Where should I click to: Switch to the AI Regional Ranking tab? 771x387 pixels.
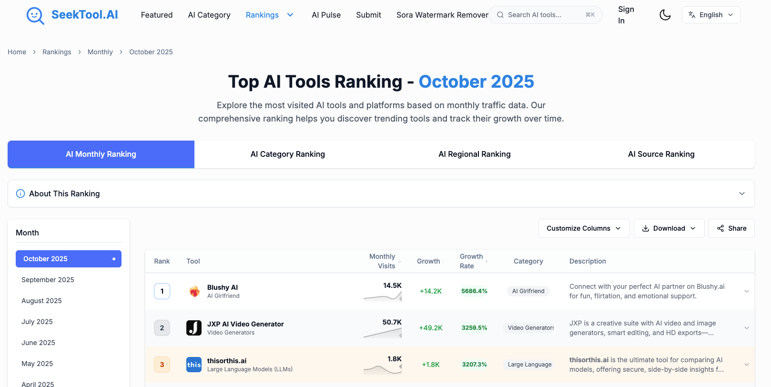(475, 154)
